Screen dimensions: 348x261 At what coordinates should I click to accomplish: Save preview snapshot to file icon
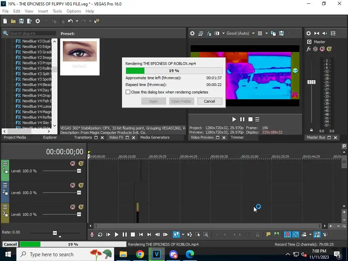pyautogui.click(x=281, y=33)
